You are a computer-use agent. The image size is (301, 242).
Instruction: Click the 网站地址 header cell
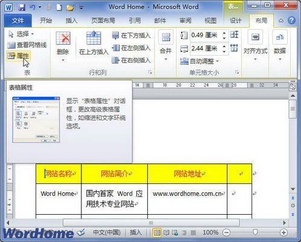point(187,174)
